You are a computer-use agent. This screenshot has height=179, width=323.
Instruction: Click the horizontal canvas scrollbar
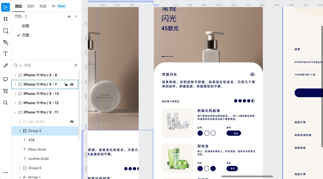(247, 176)
